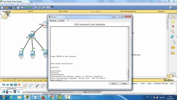Select the End Devices category icon
Screen dimensions: 177x100
4,92
